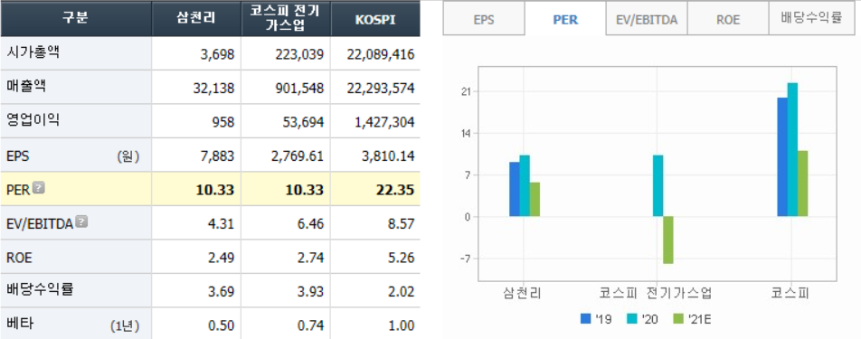
Task: Select the 베타 row label
Action: [x=21, y=324]
